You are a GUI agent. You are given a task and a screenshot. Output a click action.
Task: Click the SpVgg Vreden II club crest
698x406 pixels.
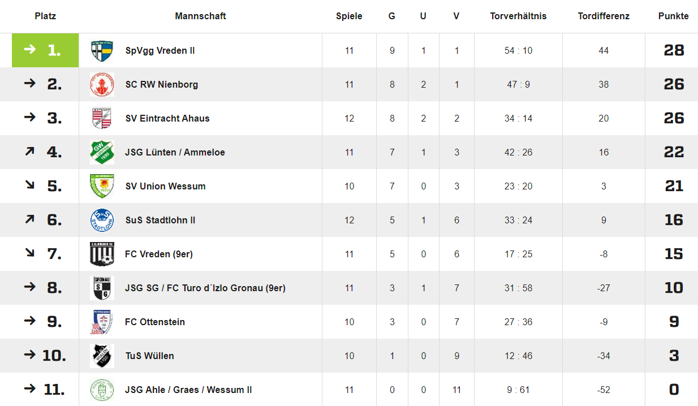102,51
